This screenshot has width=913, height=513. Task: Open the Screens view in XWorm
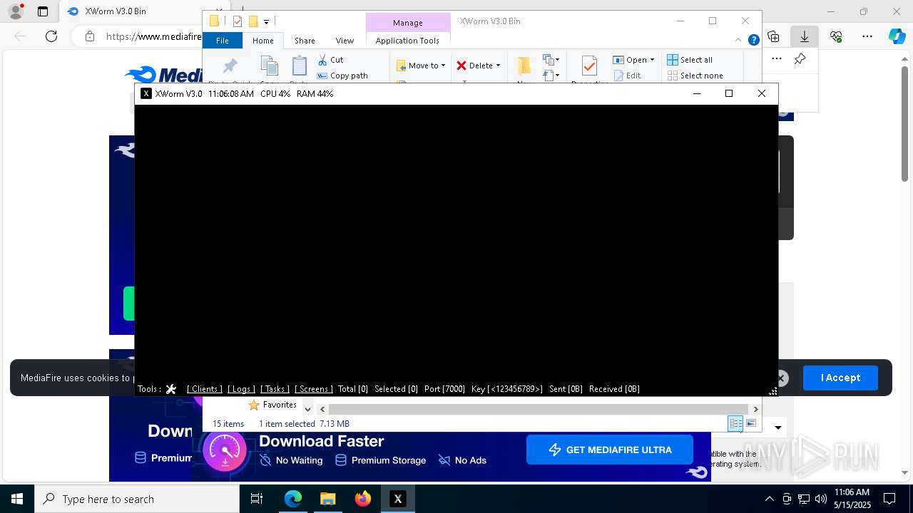314,389
